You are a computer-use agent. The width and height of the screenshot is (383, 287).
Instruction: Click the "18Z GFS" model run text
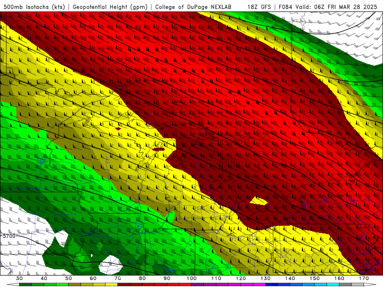(x=259, y=7)
